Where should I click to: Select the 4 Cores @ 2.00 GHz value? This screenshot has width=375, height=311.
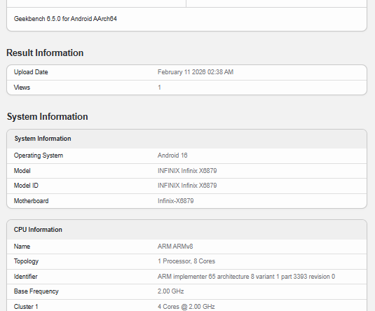pyautogui.click(x=186, y=307)
